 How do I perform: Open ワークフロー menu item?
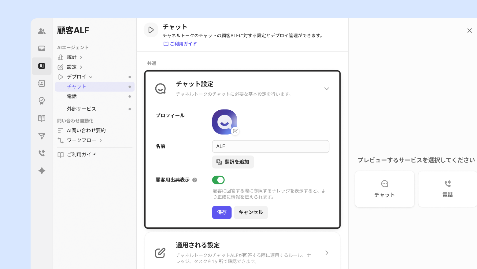click(81, 140)
